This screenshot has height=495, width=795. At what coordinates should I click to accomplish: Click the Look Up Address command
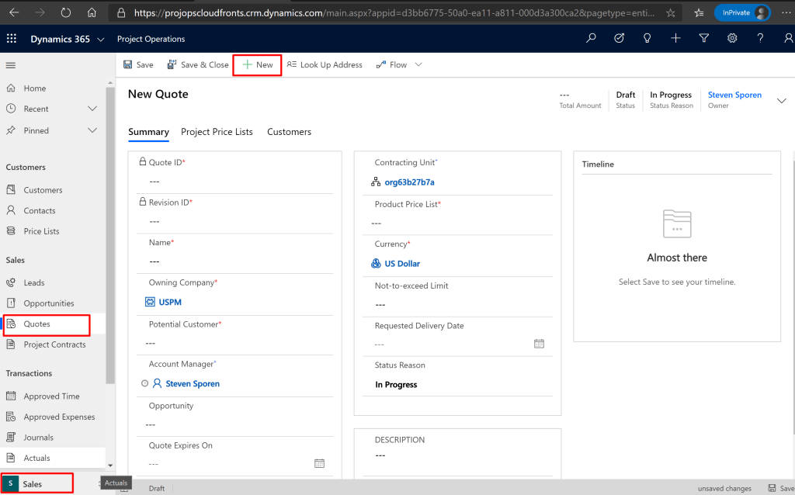[x=325, y=65]
